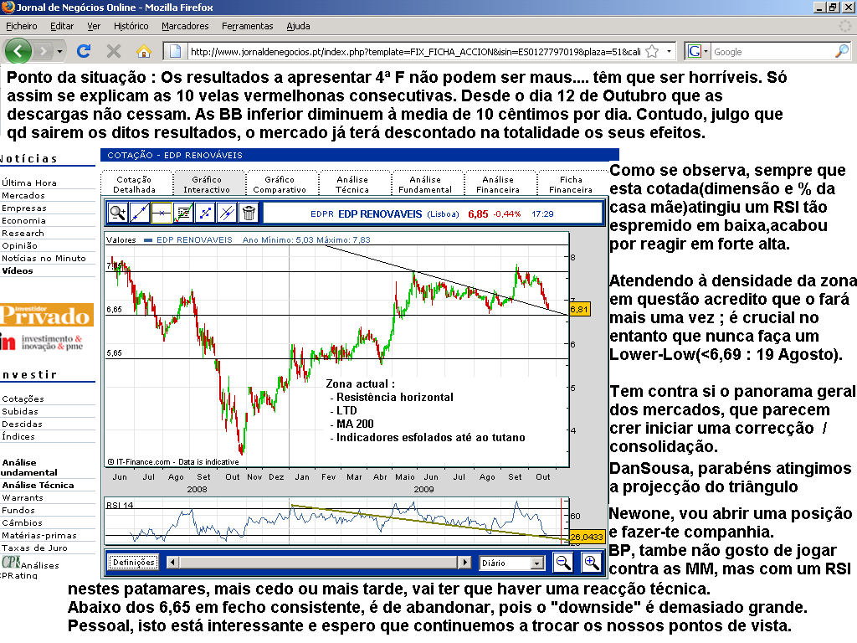Open the Empresas link
Screen dimensions: 857x643
coord(24,208)
